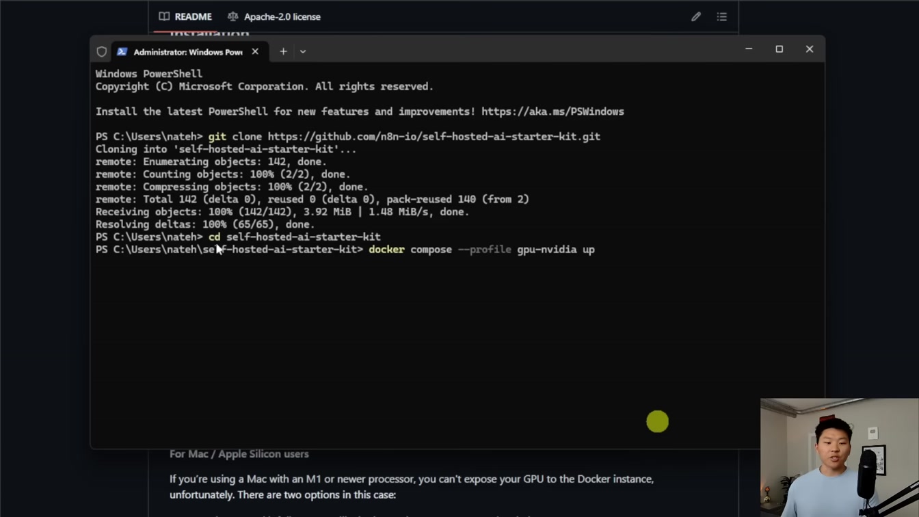
Task: Click the 'remote: Compressing objects: 100% (2/2), done.' line
Action: 232,187
